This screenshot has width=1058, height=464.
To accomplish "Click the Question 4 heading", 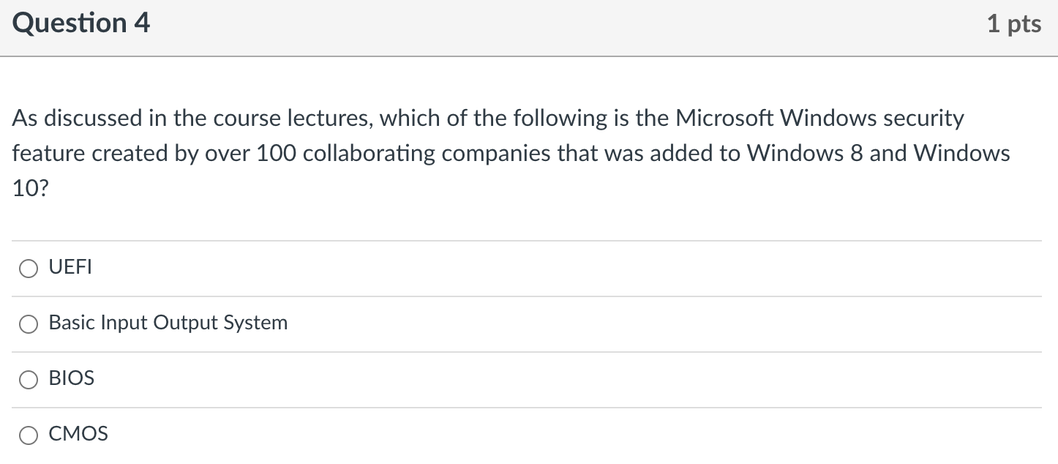I will pyautogui.click(x=81, y=23).
